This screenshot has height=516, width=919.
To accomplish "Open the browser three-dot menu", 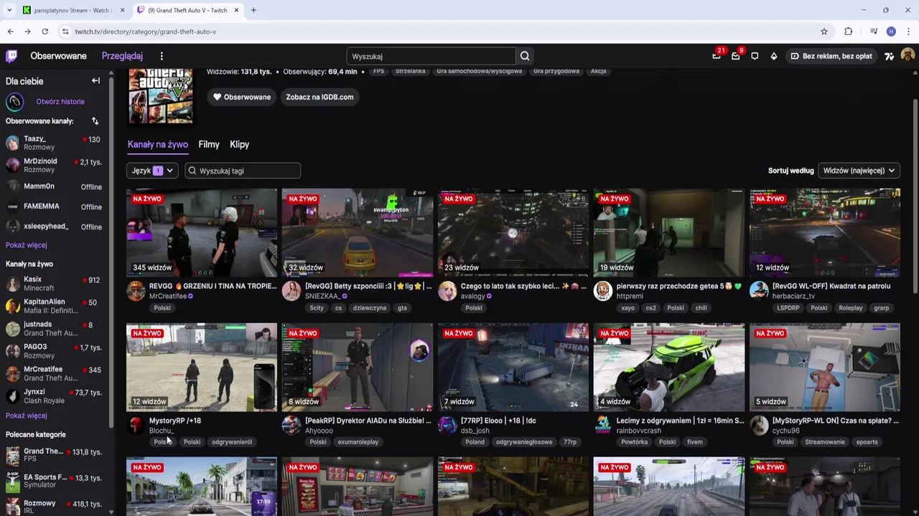I will coord(909,32).
